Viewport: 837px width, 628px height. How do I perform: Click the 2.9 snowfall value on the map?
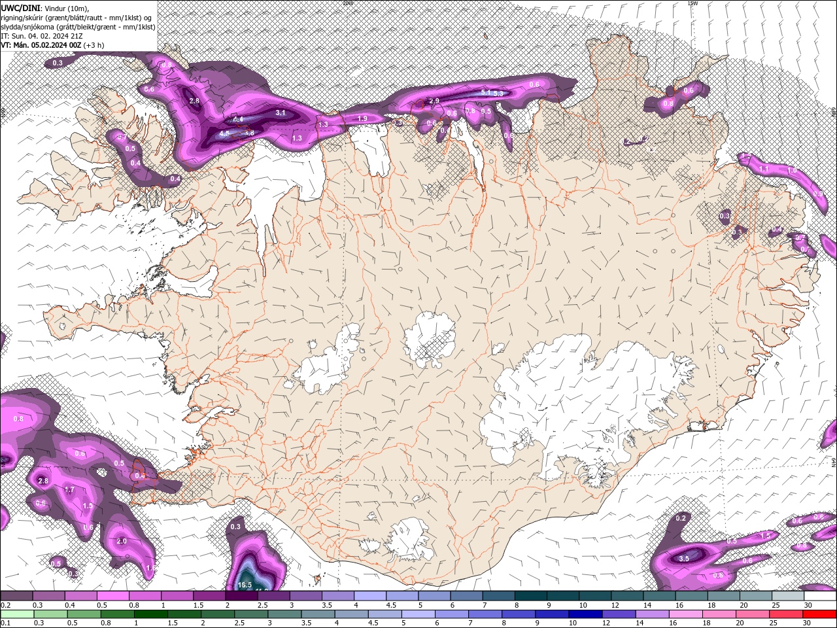point(434,101)
